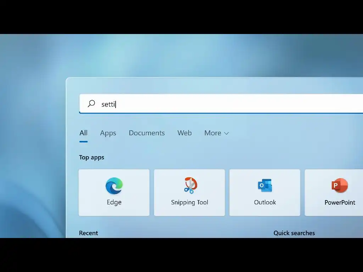Click the 'Top apps' heading

click(91, 158)
